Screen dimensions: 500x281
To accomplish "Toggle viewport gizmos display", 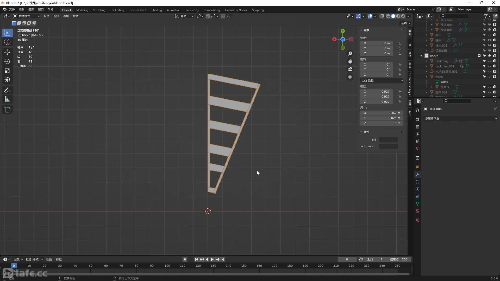I will (358, 16).
